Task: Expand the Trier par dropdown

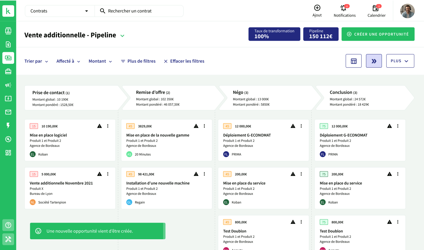Action: coord(36,61)
